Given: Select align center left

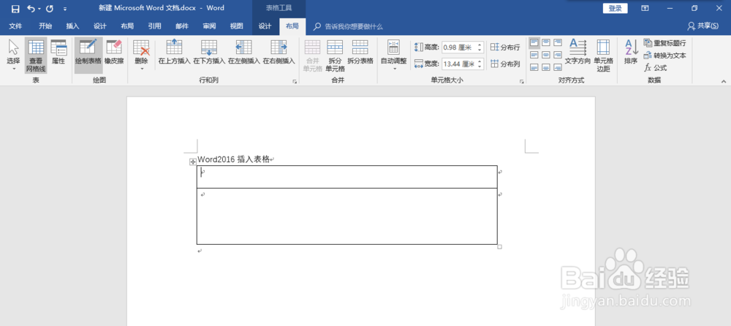Looking at the screenshot, I should pyautogui.click(x=534, y=55).
